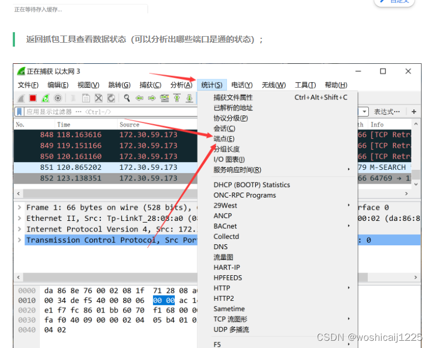Screen dimensions: 431x348
Task: Open the 编辑(E) menu
Action: coord(58,85)
